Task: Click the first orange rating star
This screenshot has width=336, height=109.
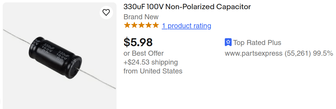Action: click(x=127, y=25)
